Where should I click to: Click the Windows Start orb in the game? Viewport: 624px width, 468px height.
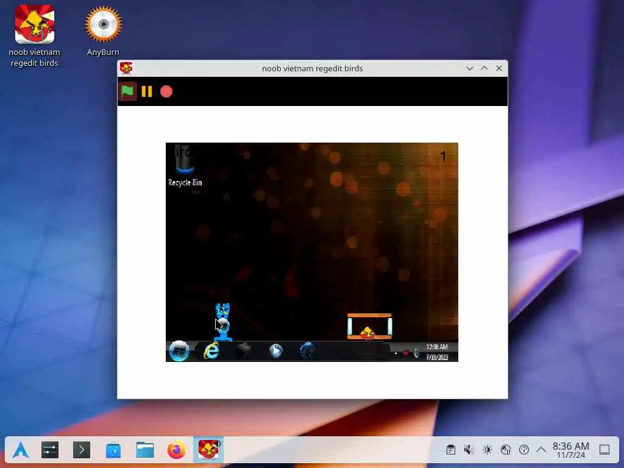click(x=179, y=350)
